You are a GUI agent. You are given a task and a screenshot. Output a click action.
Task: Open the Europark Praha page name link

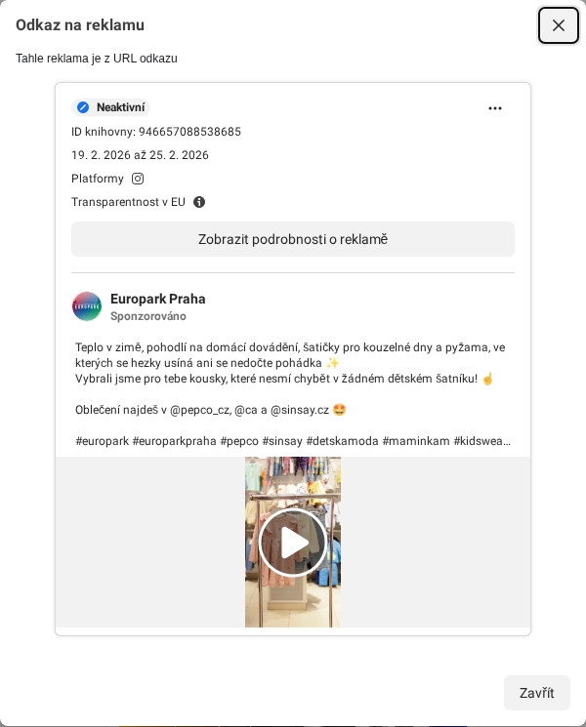(x=158, y=299)
